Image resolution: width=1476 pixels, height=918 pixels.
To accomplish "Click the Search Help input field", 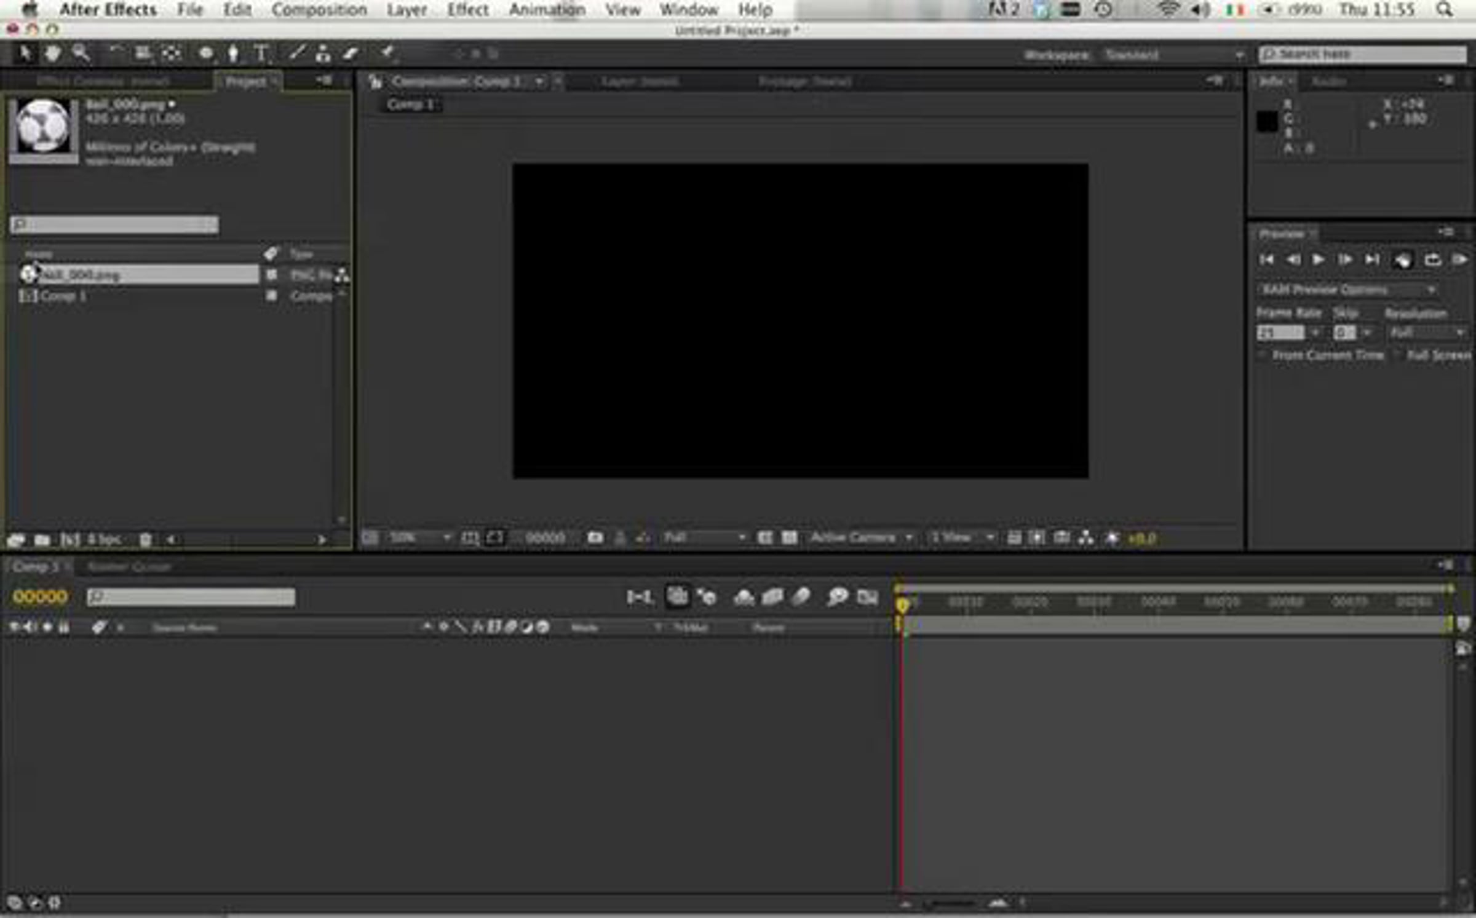I will coord(1362,54).
